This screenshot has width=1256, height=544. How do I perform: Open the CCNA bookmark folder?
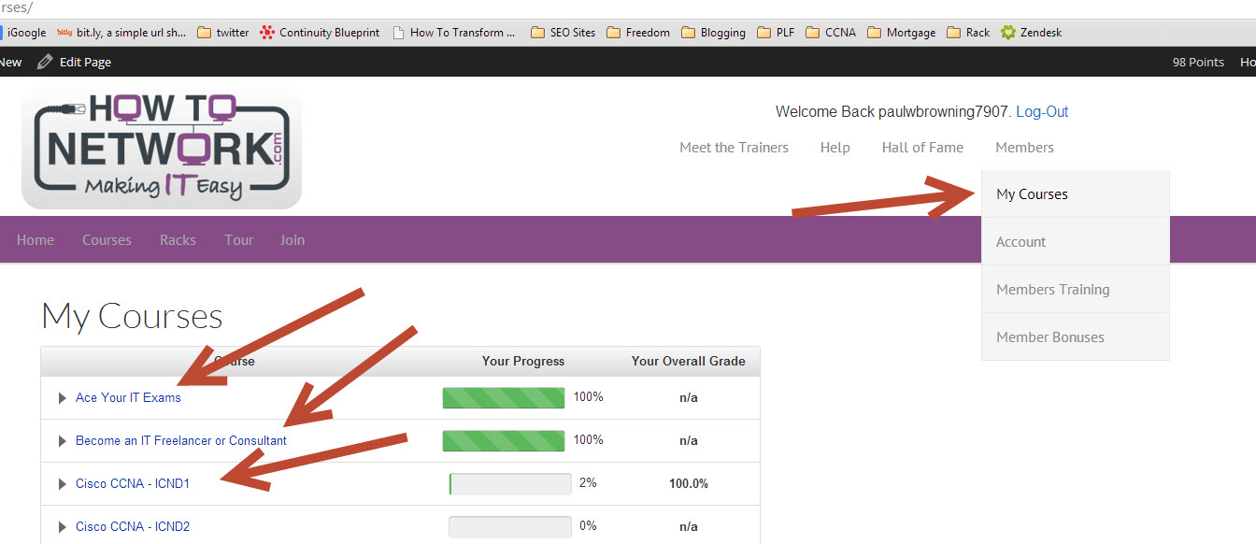(x=830, y=32)
